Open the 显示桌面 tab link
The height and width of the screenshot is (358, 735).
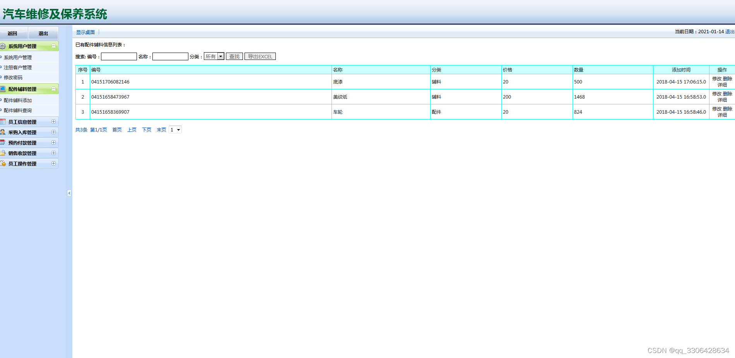pyautogui.click(x=85, y=32)
